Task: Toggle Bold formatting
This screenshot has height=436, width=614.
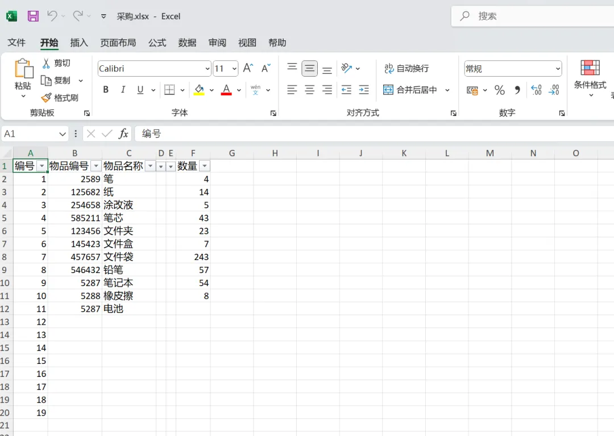Action: tap(106, 90)
